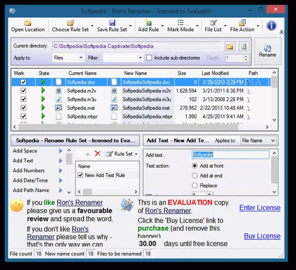Expand Mark Mode dropdown arrow
This screenshot has width=296, height=270.
click(x=197, y=26)
